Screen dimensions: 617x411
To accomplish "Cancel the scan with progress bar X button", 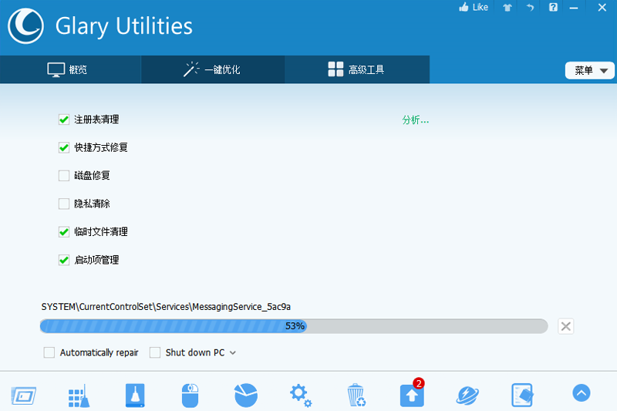I will (566, 326).
